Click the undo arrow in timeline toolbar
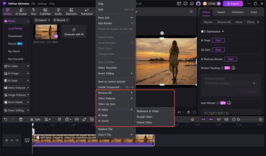The height and width of the screenshot is (156, 266). click(6, 119)
